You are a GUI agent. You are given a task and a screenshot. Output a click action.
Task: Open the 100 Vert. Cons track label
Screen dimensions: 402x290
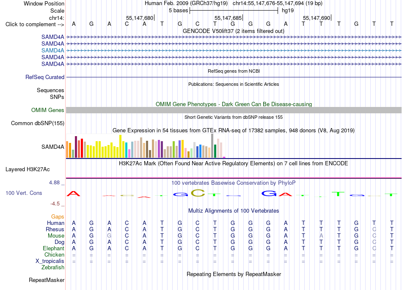pyautogui.click(x=24, y=193)
